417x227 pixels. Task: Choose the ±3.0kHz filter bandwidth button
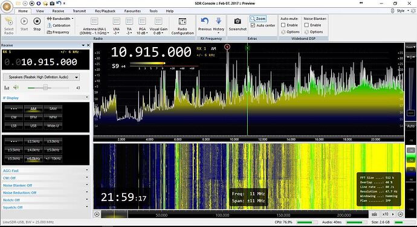click(x=53, y=141)
